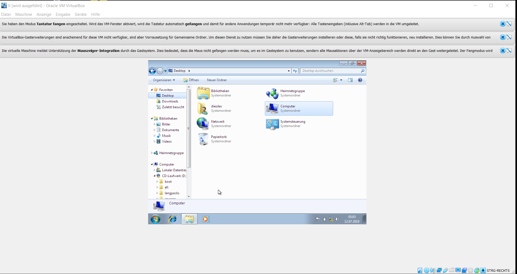The height and width of the screenshot is (274, 517).
Task: Select the langpacks folder in the tree
Action: pos(169,193)
